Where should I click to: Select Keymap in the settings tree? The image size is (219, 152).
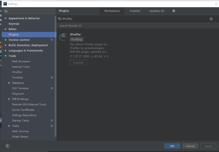pyautogui.click(x=14, y=24)
